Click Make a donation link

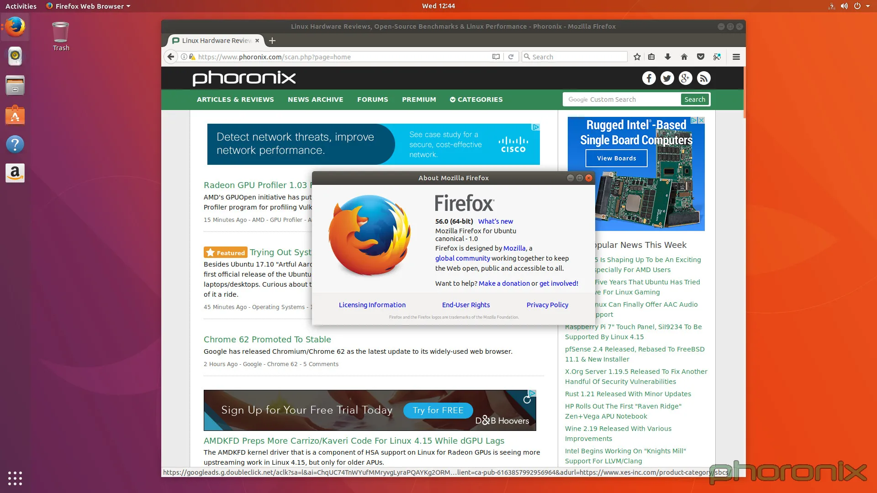click(x=504, y=283)
